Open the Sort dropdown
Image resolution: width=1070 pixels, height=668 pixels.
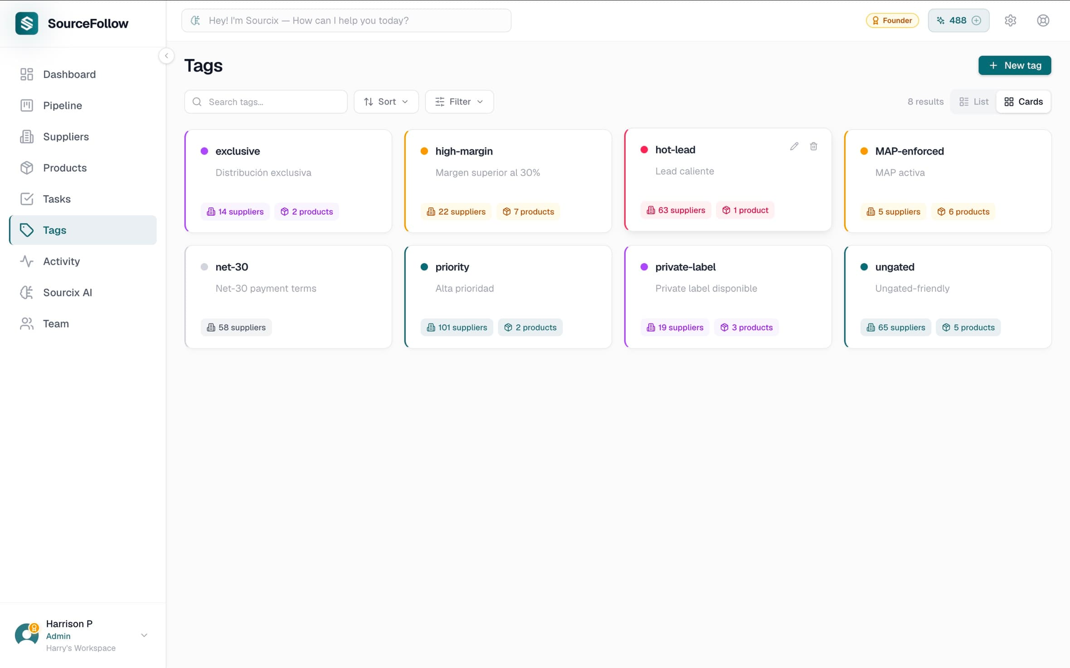point(386,101)
